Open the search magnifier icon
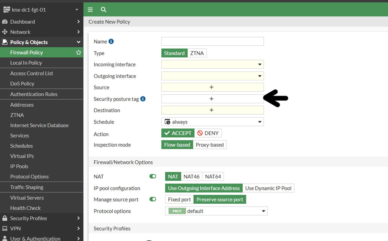388x241 pixels. click(x=103, y=10)
